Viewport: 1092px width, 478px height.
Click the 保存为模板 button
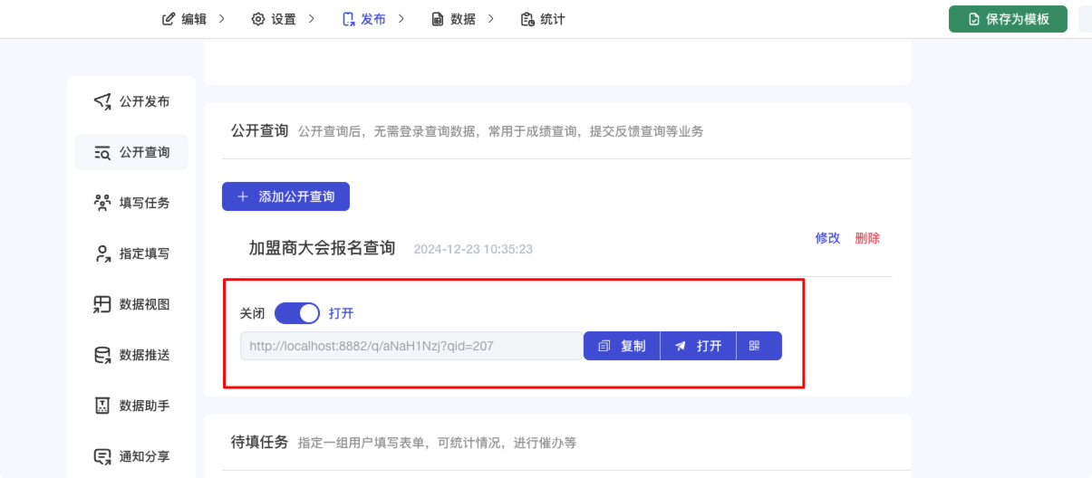[1008, 19]
